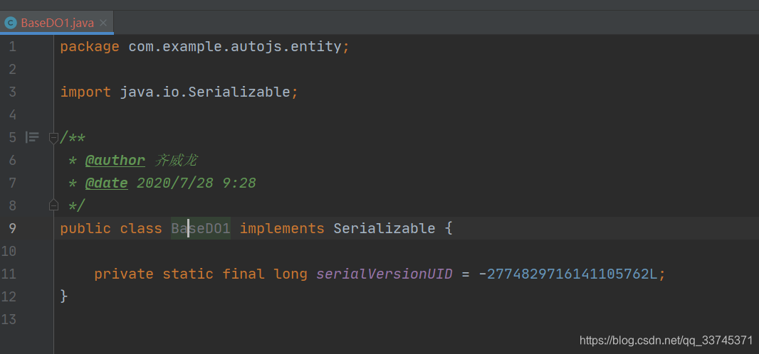Viewport: 759px width, 354px height.
Task: Click the Javadoc opening '/**' on line 5
Action: click(73, 138)
